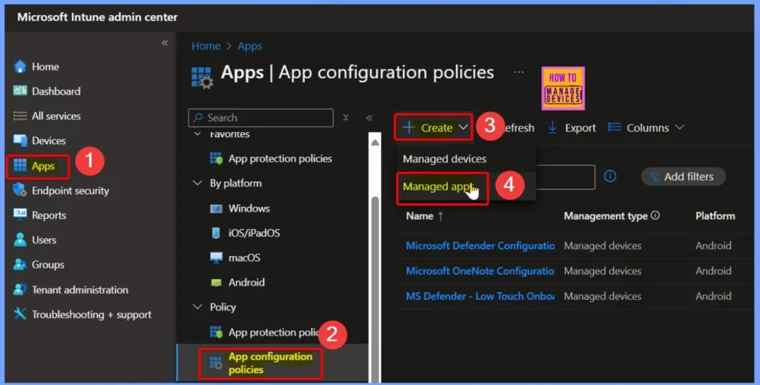Click the Platform column header

point(715,216)
